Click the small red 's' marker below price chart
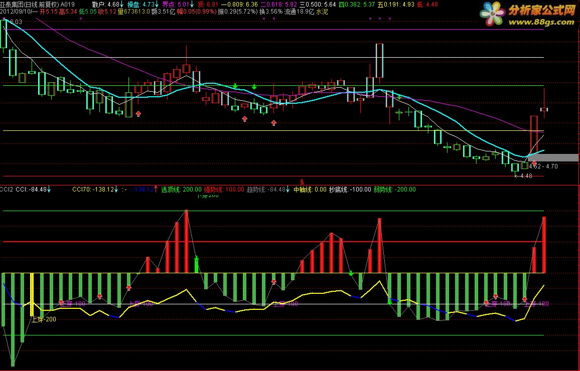Screen dimensions: 580x371 tap(302, 181)
